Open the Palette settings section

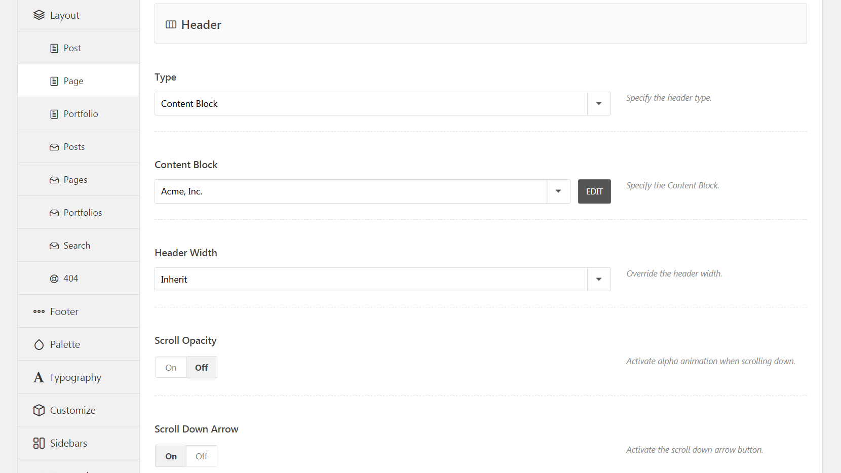pyautogui.click(x=79, y=344)
